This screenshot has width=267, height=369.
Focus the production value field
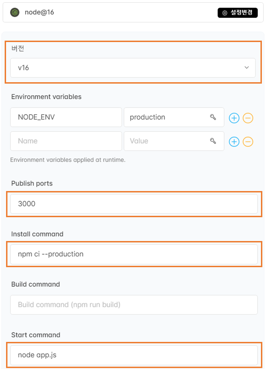(174, 117)
